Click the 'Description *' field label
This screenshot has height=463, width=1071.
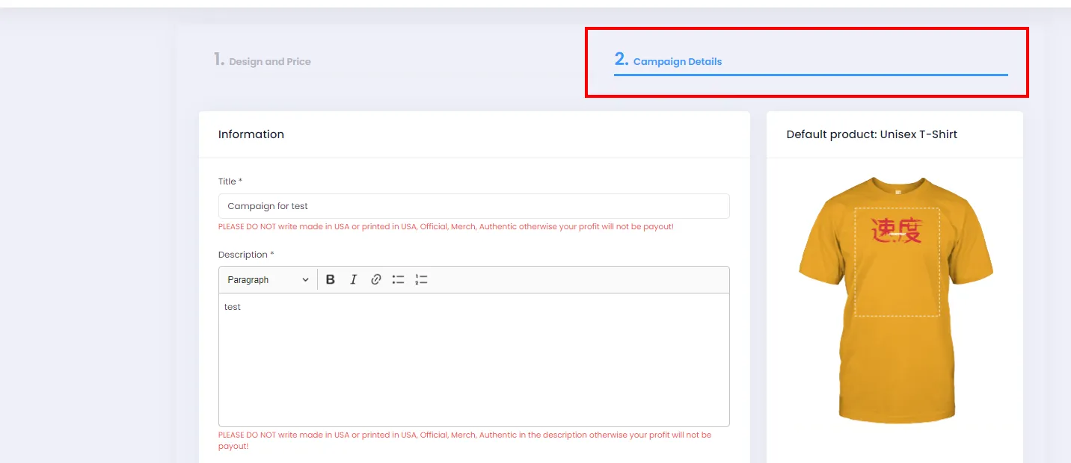246,255
